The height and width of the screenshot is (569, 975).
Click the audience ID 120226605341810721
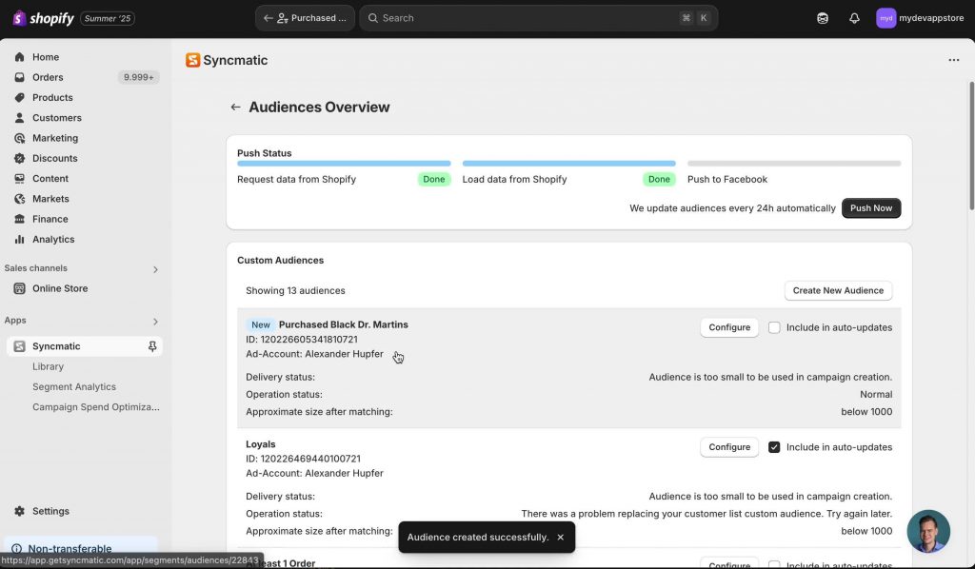302,339
